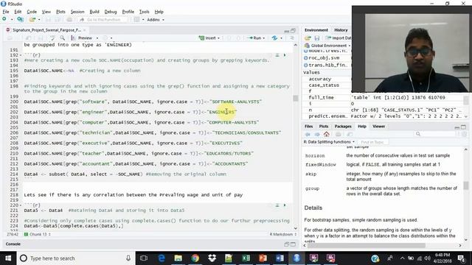The height and width of the screenshot is (265, 472).
Task: Click the Find in Topic field
Action: [373, 142]
